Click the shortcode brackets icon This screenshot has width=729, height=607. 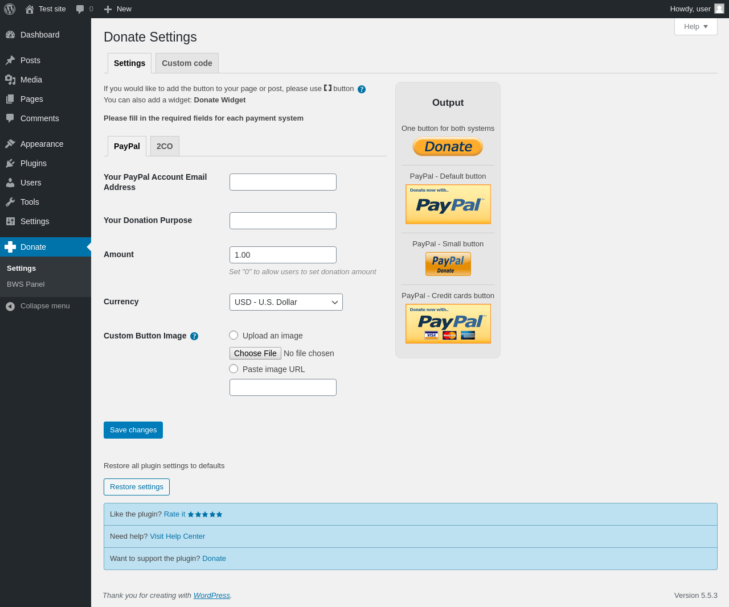click(327, 88)
